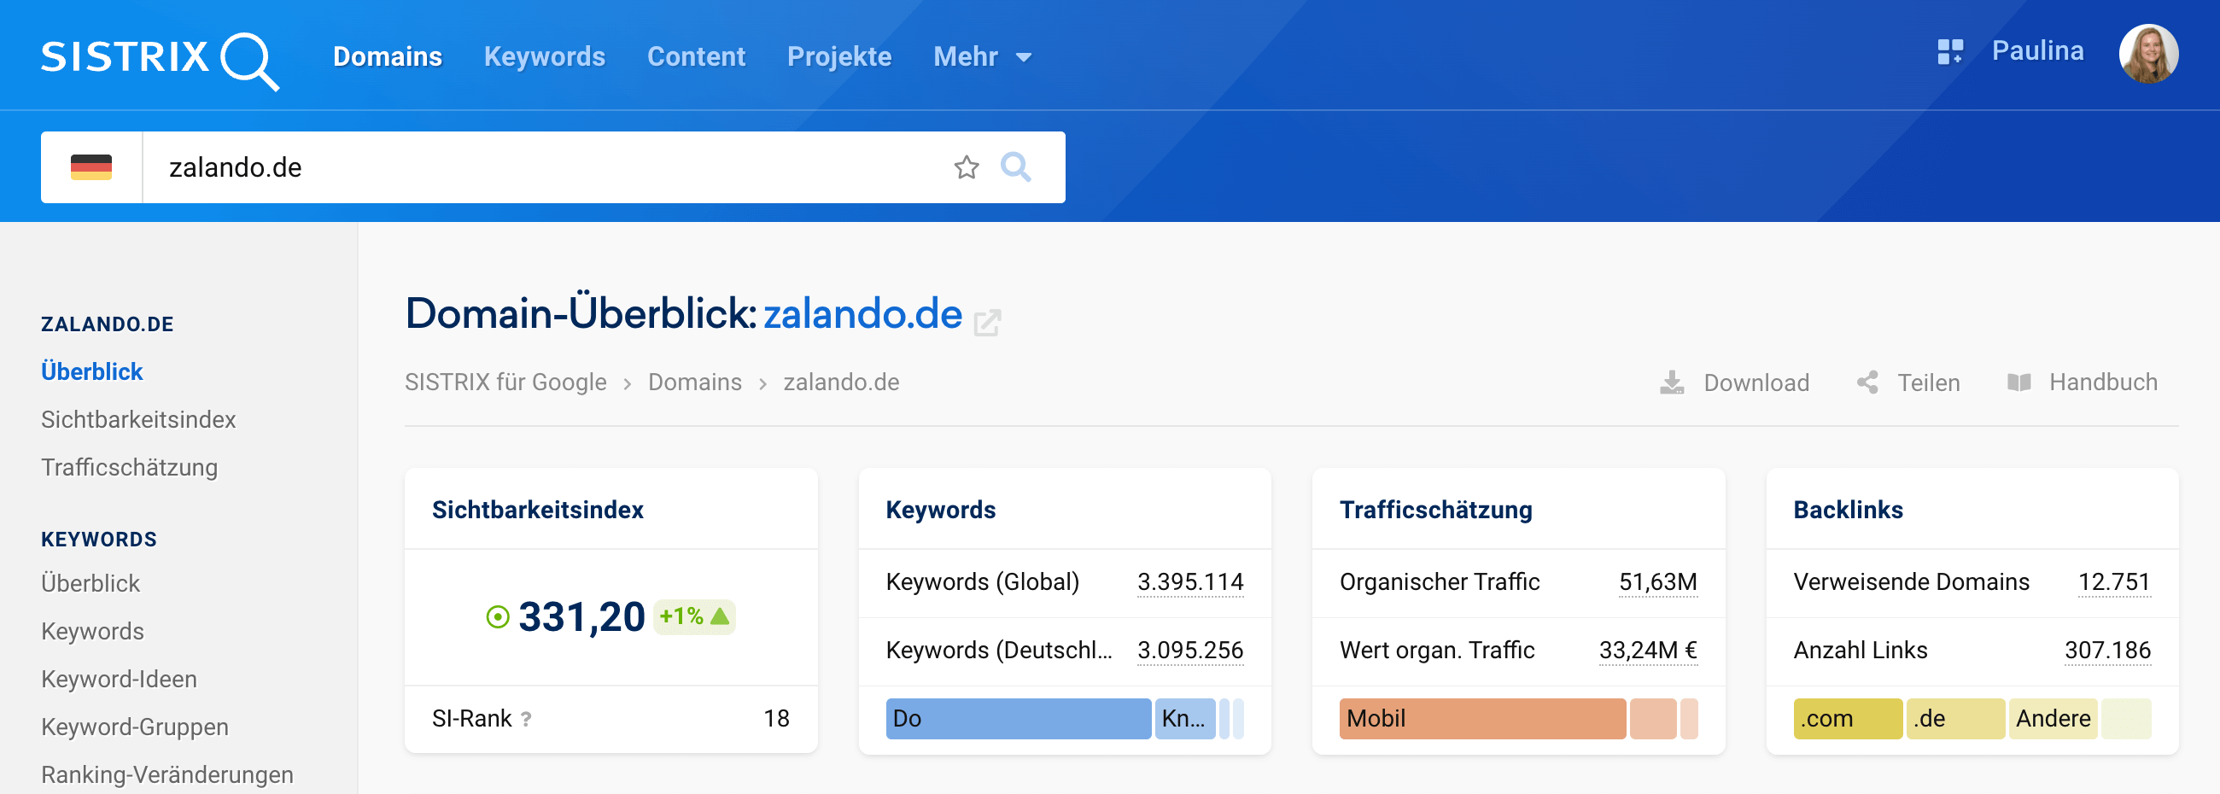This screenshot has width=2220, height=794.
Task: Open the dashboard grid icon beside Paulina
Action: pyautogui.click(x=1949, y=52)
